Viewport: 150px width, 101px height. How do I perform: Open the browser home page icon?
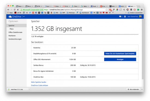pyautogui.click(x=18, y=10)
